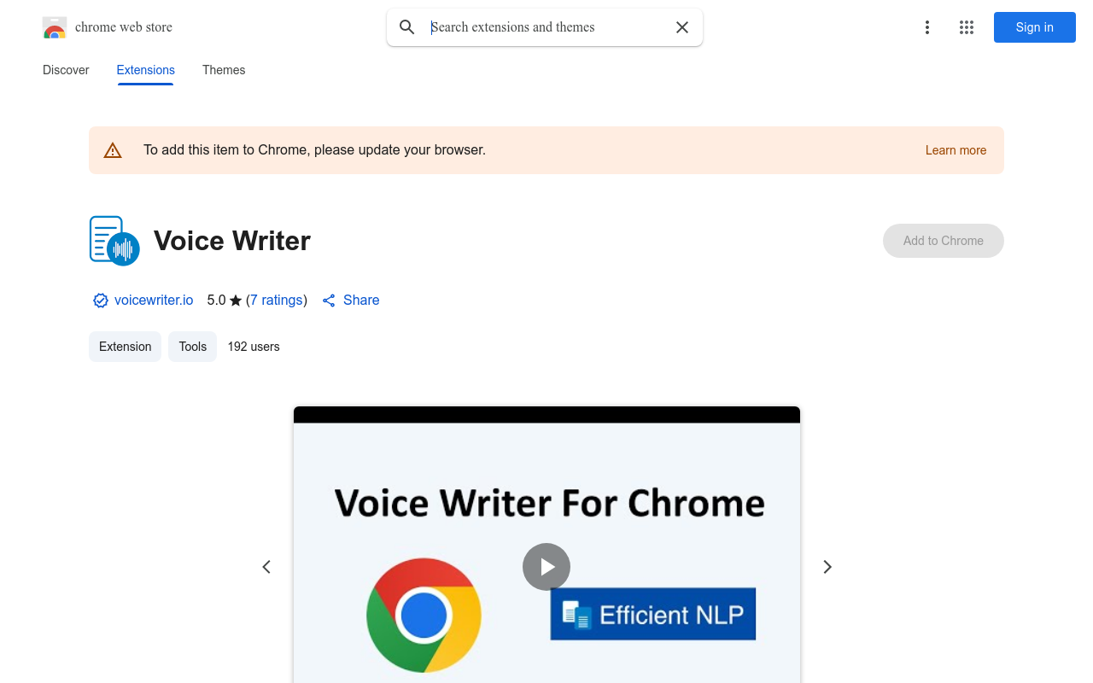Screen dimensions: 1093x683
Task: Open the voicewriter.io website link
Action: click(x=154, y=301)
